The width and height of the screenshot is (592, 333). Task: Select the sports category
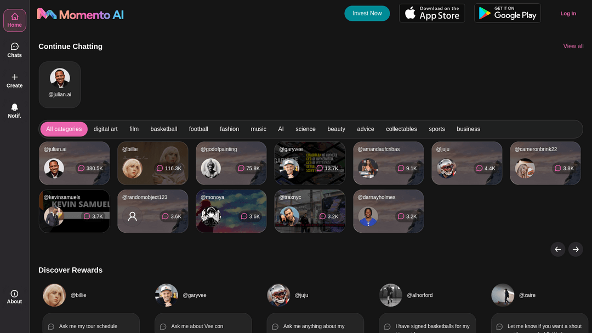(x=437, y=129)
